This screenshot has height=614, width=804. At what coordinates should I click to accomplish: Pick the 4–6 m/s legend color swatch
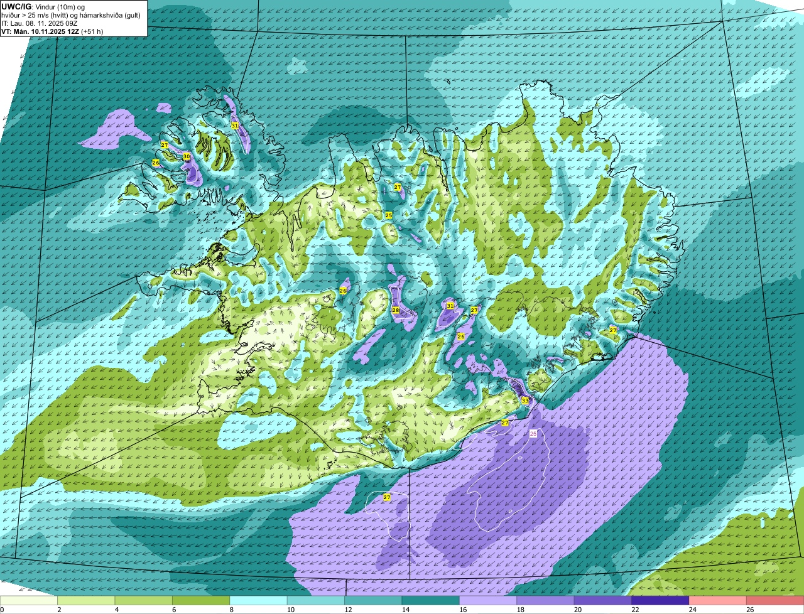(x=143, y=601)
